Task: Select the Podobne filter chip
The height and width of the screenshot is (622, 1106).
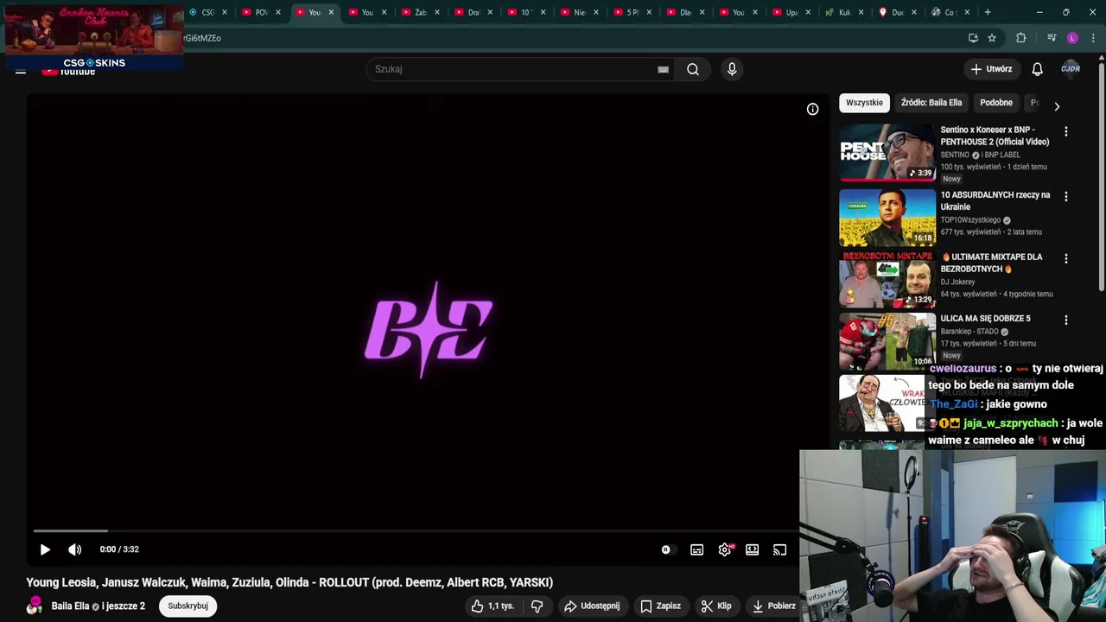Action: coord(995,103)
